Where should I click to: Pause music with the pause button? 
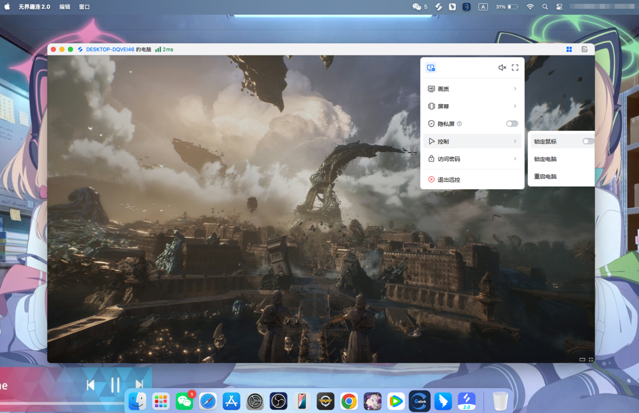[x=115, y=385]
